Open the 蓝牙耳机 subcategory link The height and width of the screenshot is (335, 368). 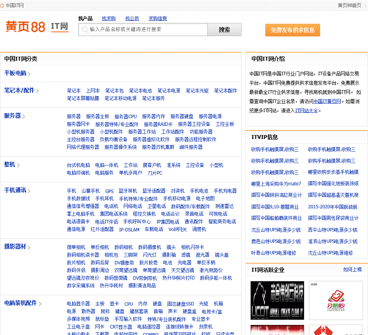pos(128,191)
